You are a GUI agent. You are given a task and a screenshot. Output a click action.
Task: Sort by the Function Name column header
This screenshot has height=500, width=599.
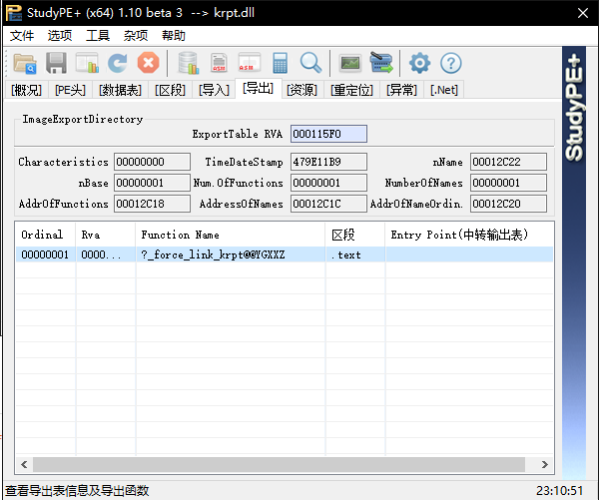[x=231, y=235]
